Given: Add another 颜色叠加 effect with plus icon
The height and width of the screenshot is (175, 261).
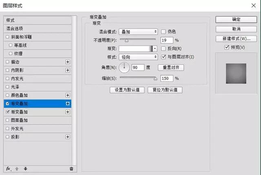Looking at the screenshot, I should (68, 95).
